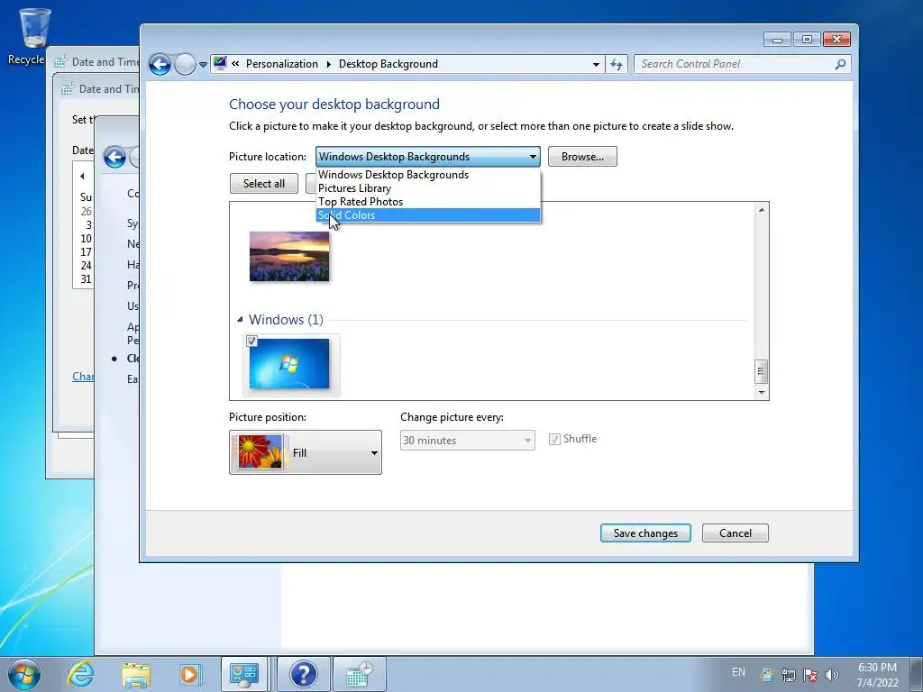The height and width of the screenshot is (692, 923).
Task: Open the Help taskbar button
Action: pos(303,674)
